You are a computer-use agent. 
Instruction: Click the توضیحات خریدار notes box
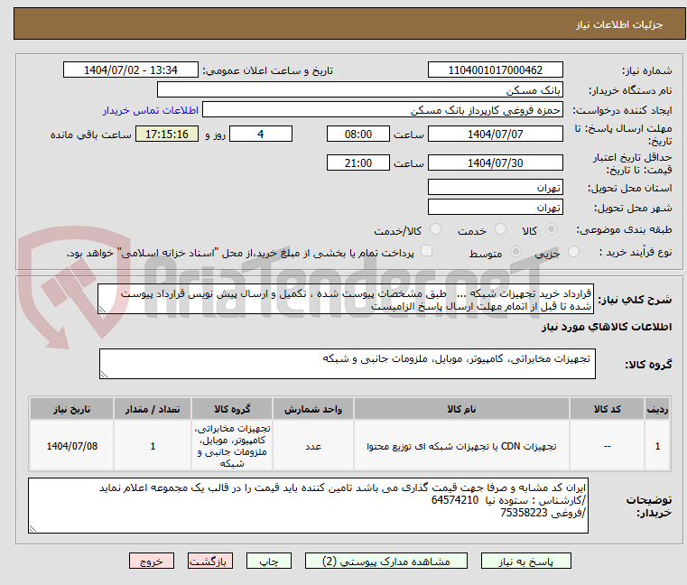coord(308,506)
